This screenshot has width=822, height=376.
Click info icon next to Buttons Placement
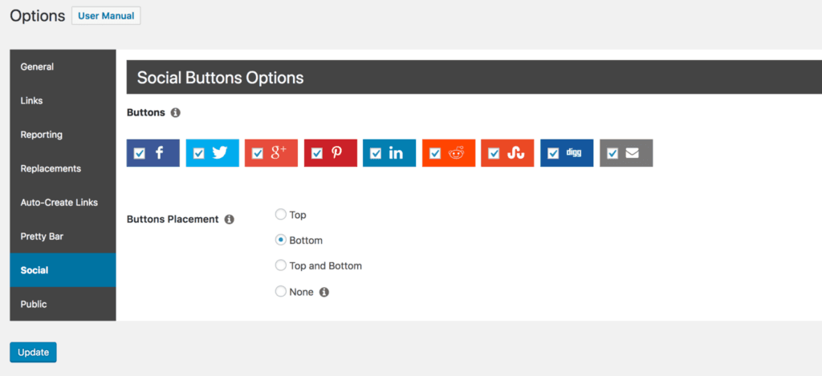pyautogui.click(x=229, y=219)
